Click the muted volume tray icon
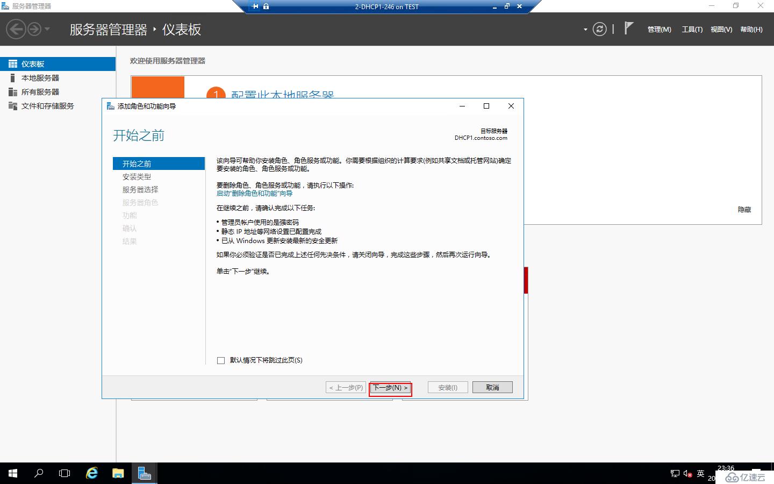The width and height of the screenshot is (774, 484). pos(687,474)
